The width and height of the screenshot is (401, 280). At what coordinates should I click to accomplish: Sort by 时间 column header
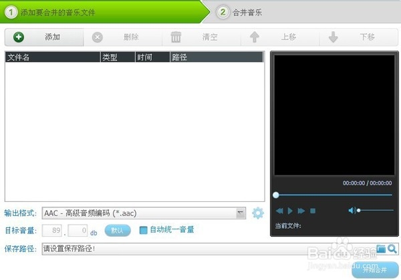click(x=152, y=57)
